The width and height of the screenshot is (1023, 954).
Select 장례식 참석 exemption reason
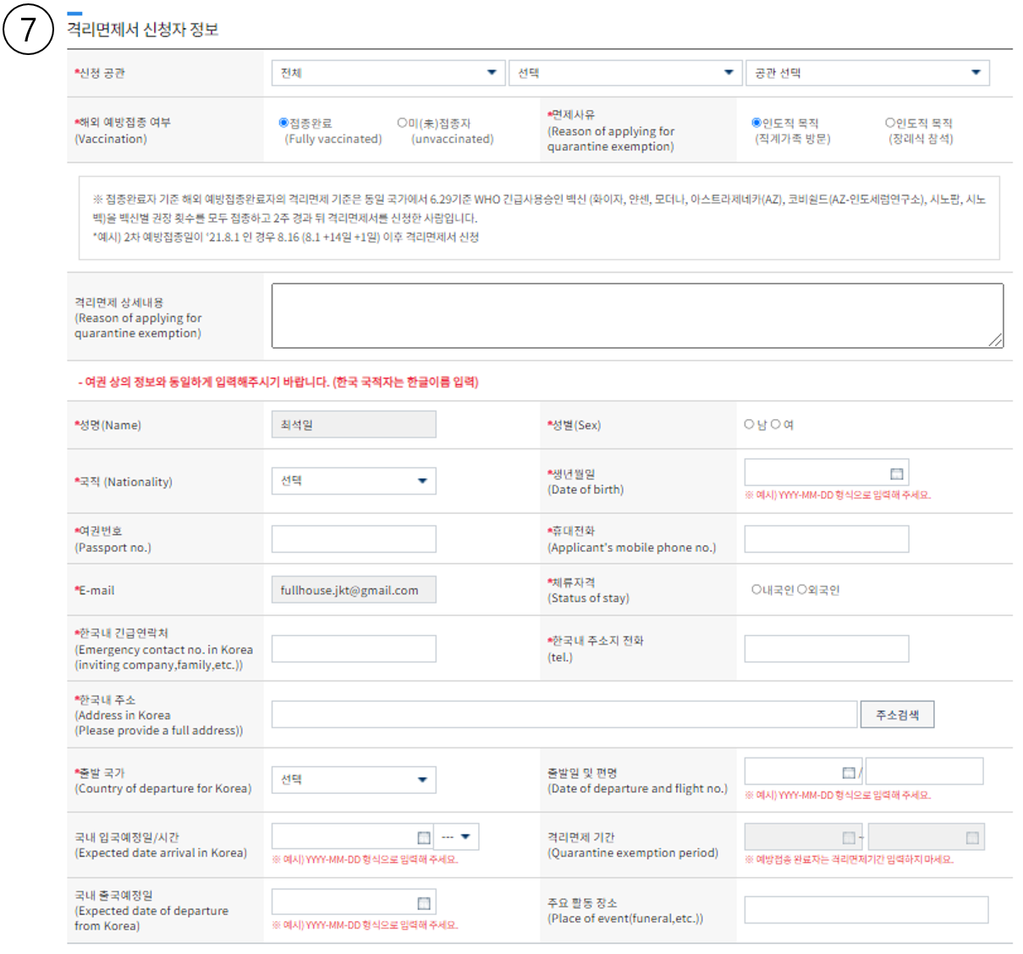(890, 123)
